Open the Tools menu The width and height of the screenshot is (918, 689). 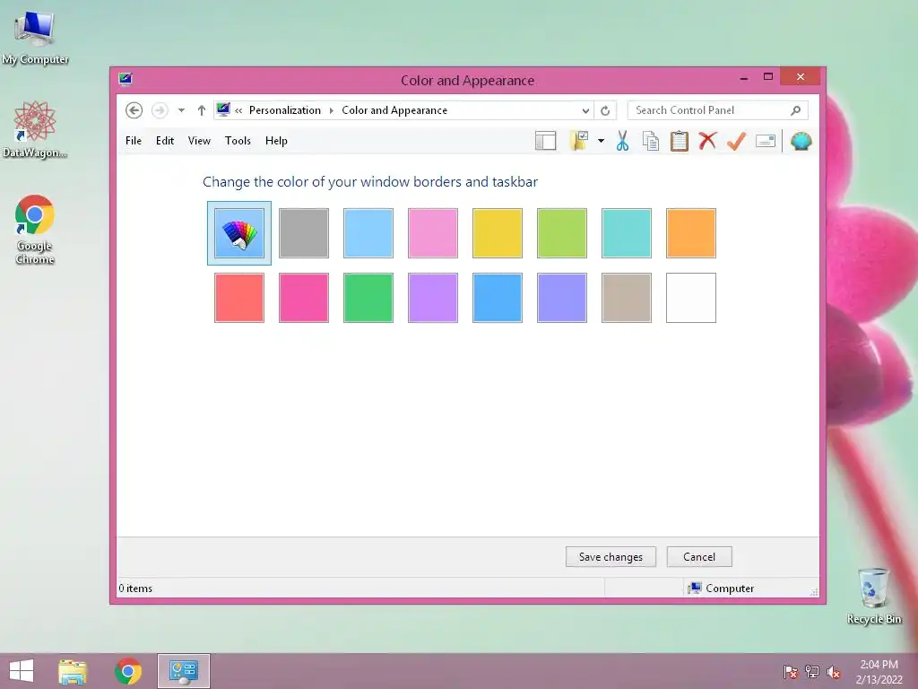pyautogui.click(x=238, y=141)
